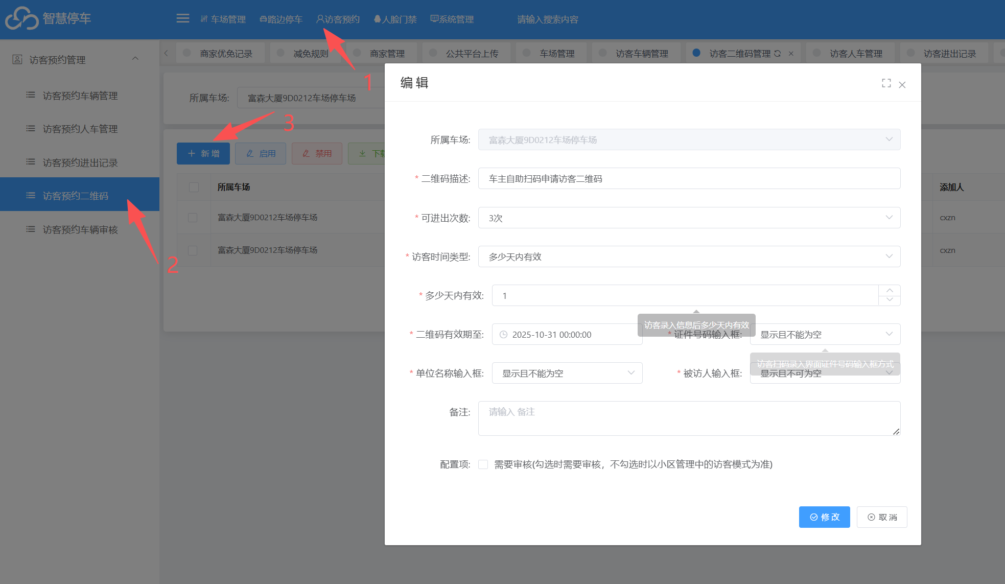Viewport: 1005px width, 584px height.
Task: Open the 车场管理 top menu
Action: [223, 19]
